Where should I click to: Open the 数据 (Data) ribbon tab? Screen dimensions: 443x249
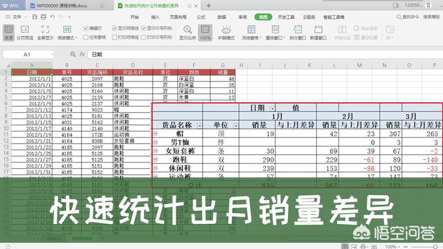221,17
